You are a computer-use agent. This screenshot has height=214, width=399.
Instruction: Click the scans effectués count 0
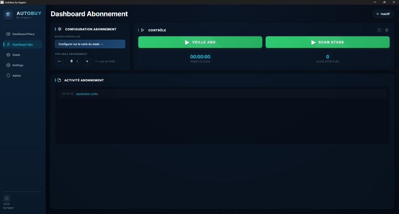(x=327, y=57)
